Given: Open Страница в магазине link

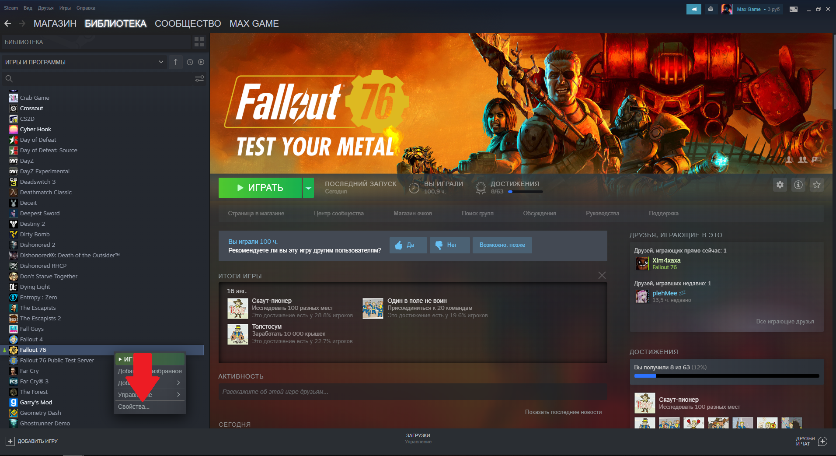Looking at the screenshot, I should [256, 214].
